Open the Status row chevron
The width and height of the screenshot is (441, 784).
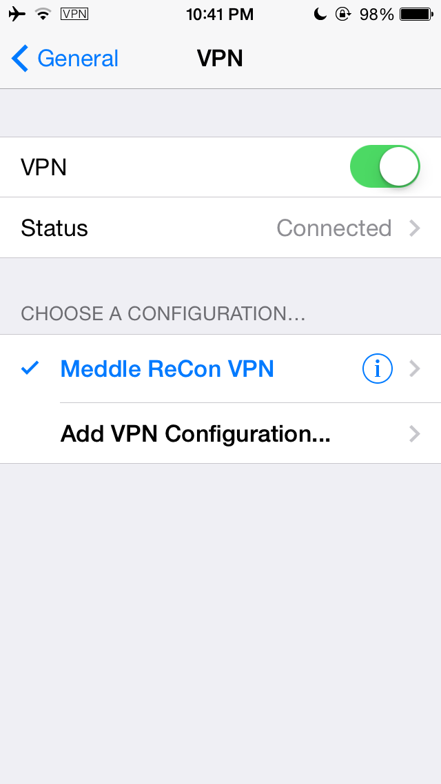415,228
